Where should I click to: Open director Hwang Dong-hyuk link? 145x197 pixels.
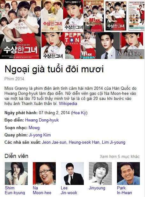[42, 120]
